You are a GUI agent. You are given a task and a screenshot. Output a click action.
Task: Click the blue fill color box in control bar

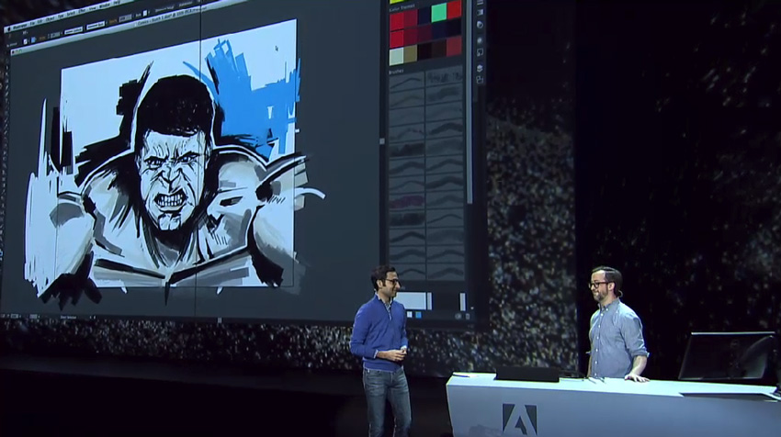pyautogui.click(x=33, y=39)
